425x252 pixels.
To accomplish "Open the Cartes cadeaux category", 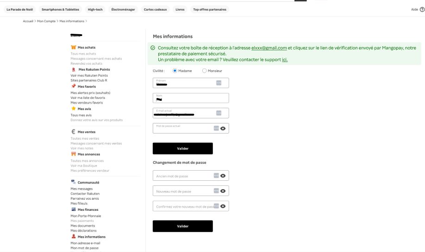I will click(x=155, y=9).
